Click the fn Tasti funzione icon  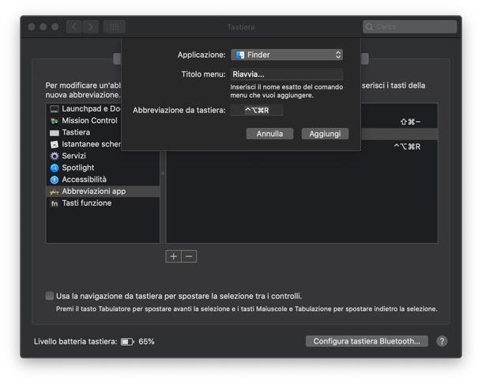pyautogui.click(x=55, y=203)
